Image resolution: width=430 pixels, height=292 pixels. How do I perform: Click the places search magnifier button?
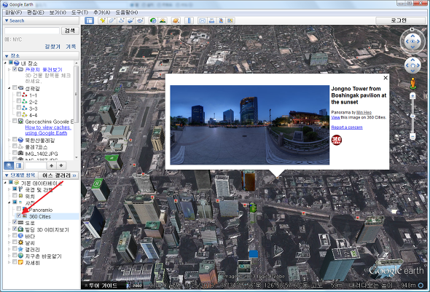click(9, 165)
